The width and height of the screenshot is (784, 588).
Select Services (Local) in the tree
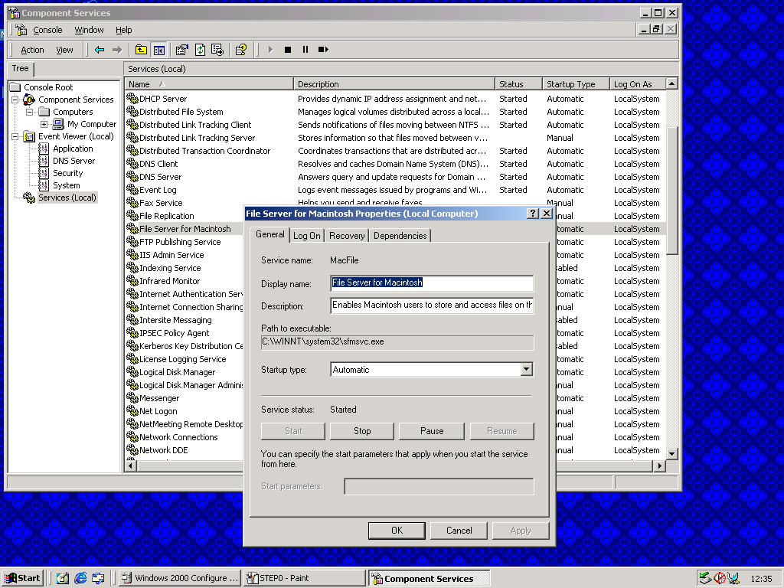pos(67,198)
